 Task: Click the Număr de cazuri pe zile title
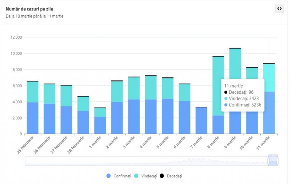[29, 9]
